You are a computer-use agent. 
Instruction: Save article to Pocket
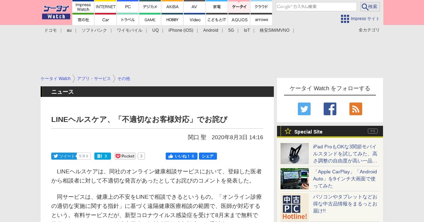[x=125, y=156]
